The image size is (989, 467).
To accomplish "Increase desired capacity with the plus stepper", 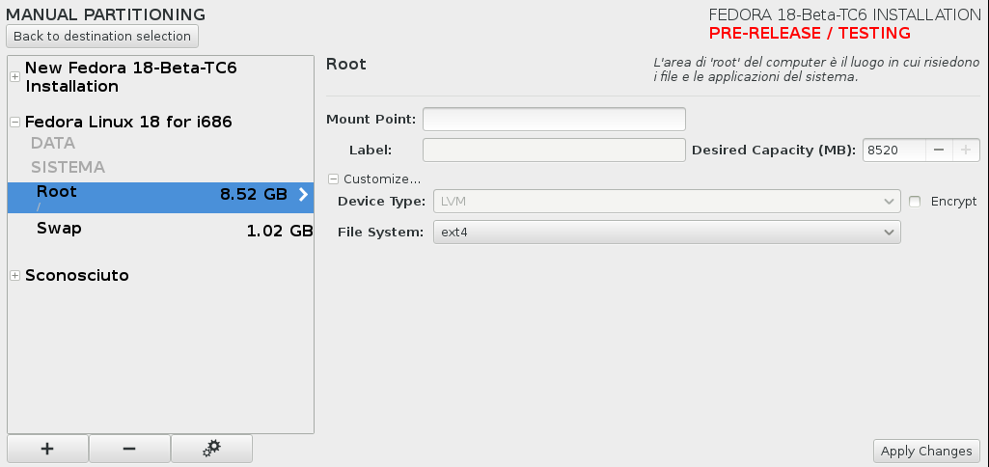I will click(966, 151).
